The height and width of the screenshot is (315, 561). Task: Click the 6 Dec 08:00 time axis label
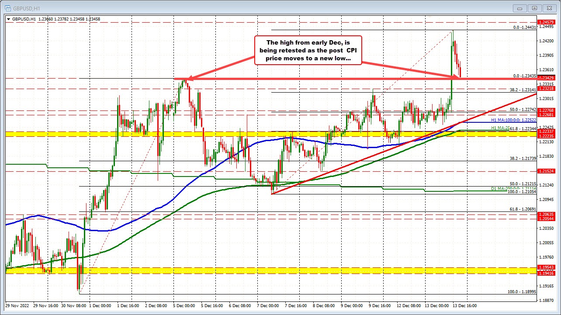tap(240, 306)
